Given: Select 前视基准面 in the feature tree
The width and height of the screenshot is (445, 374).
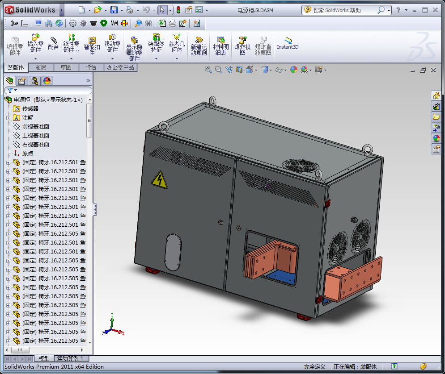Looking at the screenshot, I should (35, 127).
